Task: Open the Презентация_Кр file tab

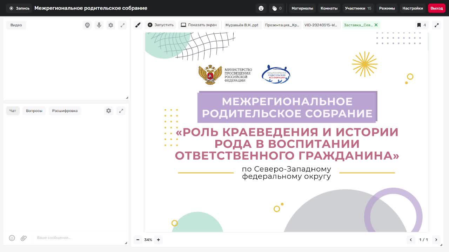Action: 282,25
